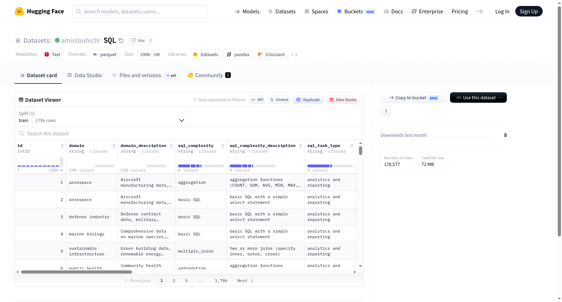Switch to the Dataset card tab
The width and height of the screenshot is (562, 302).
click(38, 75)
